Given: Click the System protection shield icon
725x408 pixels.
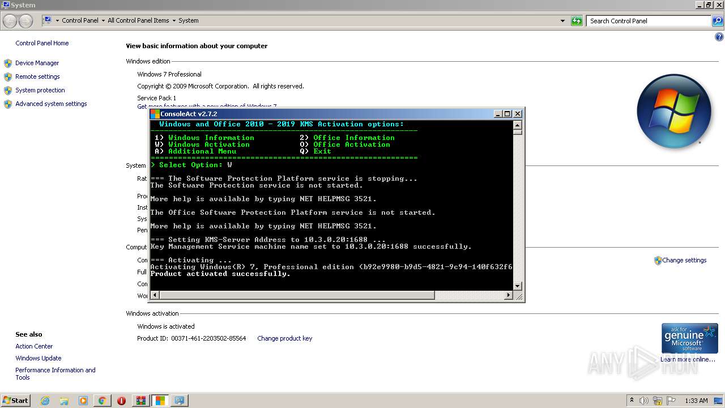Looking at the screenshot, I should coord(8,90).
